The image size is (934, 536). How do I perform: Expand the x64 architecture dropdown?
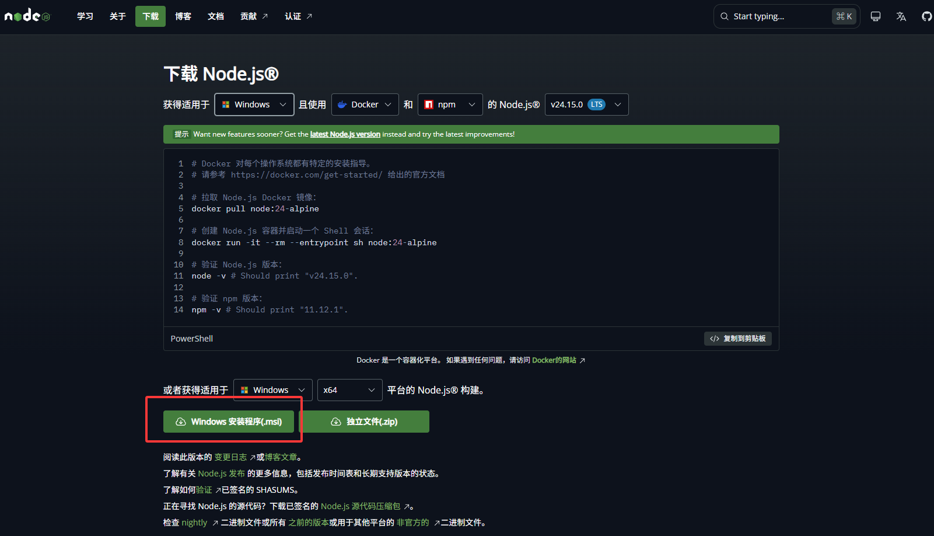tap(350, 390)
